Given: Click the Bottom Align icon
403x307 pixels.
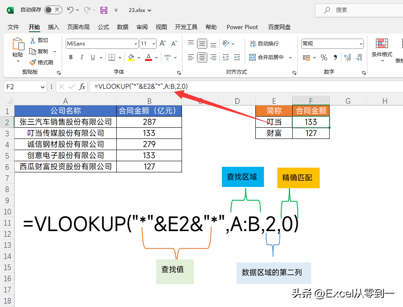Looking at the screenshot, I should [213, 45].
